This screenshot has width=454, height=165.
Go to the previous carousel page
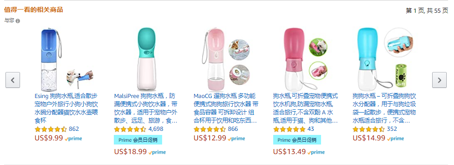[13, 80]
